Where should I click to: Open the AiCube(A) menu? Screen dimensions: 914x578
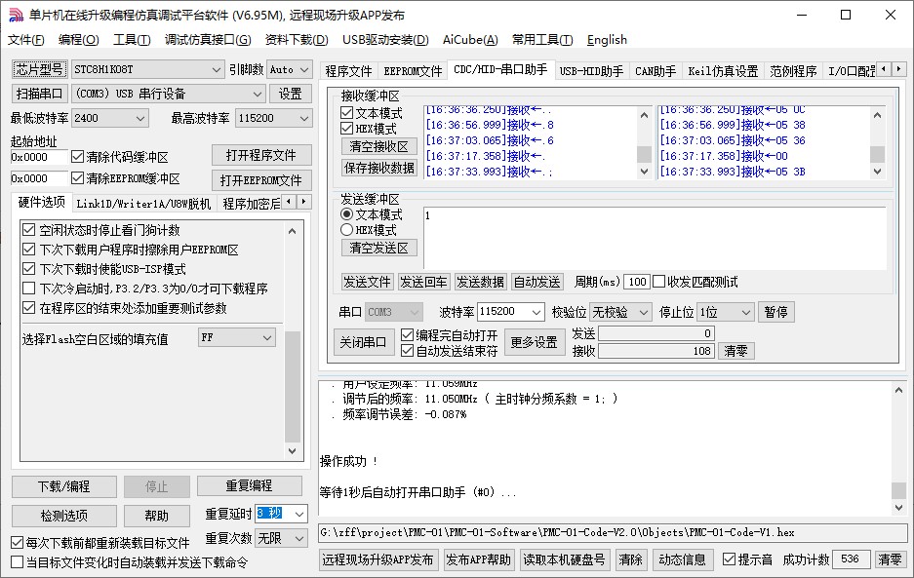pyautogui.click(x=470, y=40)
